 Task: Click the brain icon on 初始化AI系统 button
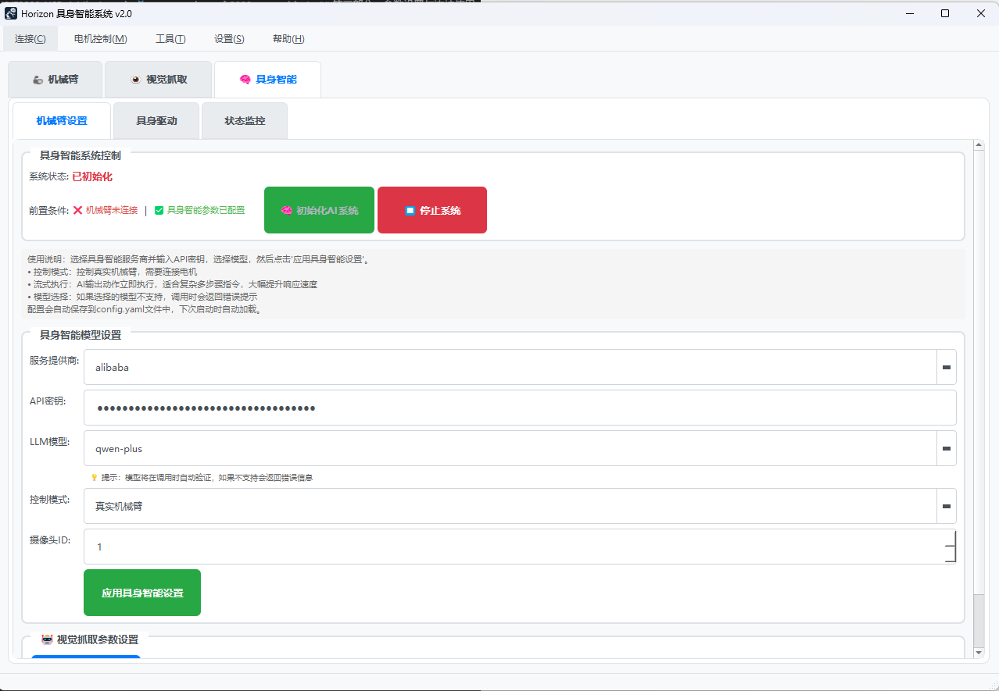click(286, 211)
